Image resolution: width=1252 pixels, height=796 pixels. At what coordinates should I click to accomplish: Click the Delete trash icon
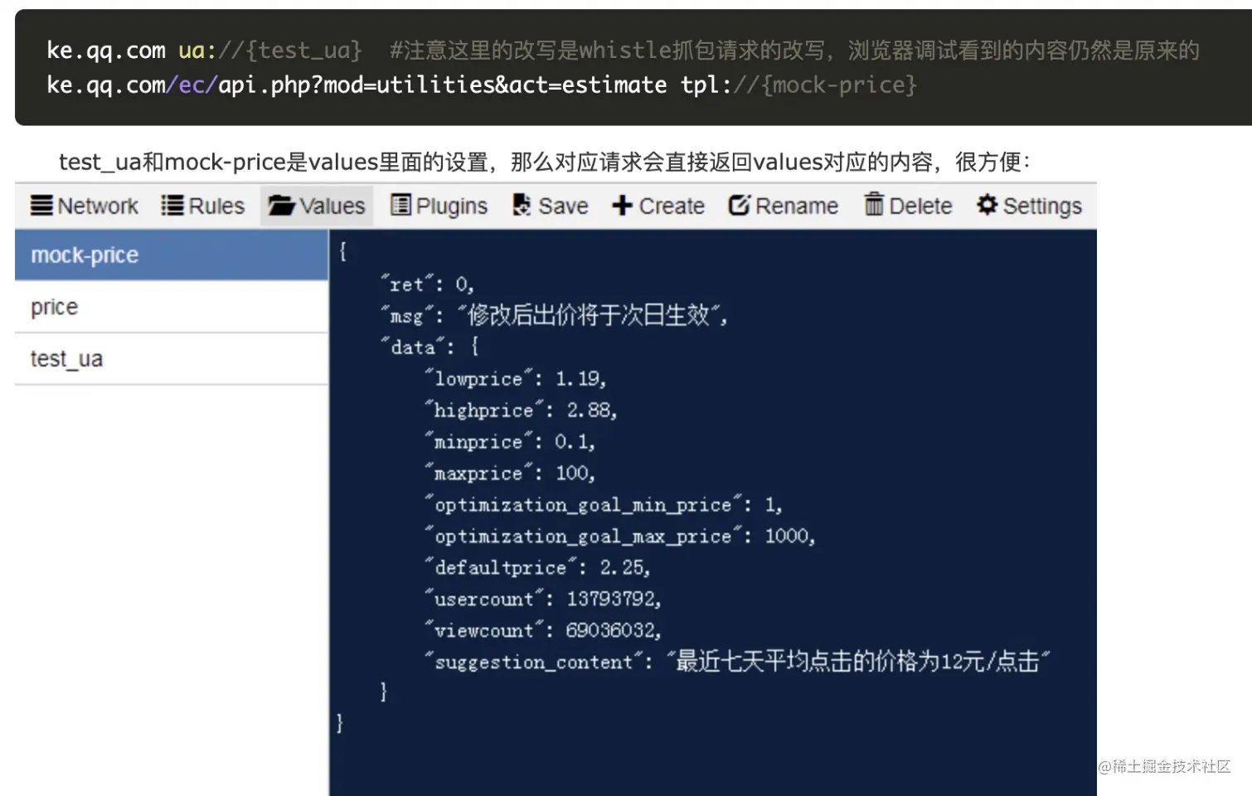tap(874, 204)
